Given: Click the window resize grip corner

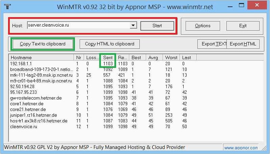Looking at the screenshot, I should click(x=264, y=148).
